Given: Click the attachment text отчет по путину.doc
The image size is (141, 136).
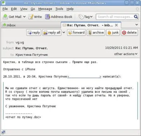Looking at the screenshot, I should pos(23,117).
